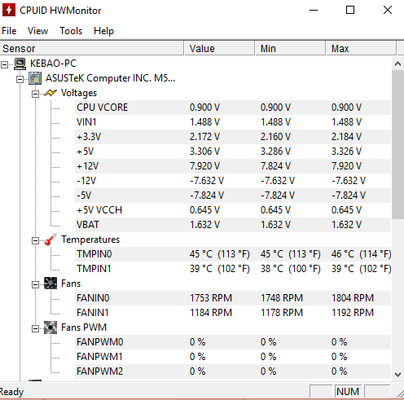404x400 pixels.
Task: Click the HWMonitor app icon in title bar
Action: 9,11
